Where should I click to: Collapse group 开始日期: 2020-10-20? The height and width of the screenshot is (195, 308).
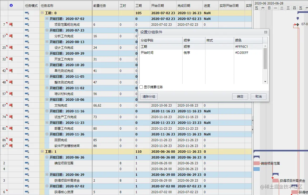pyautogui.click(x=47, y=65)
